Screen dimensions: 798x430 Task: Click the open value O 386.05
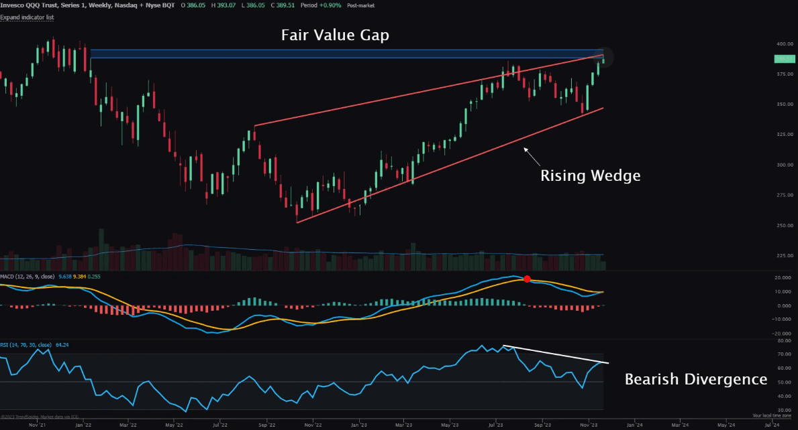[193, 5]
